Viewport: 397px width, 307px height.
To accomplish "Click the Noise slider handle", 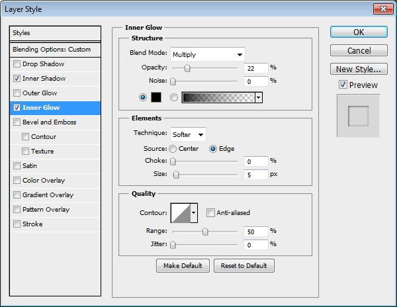I will click(173, 81).
